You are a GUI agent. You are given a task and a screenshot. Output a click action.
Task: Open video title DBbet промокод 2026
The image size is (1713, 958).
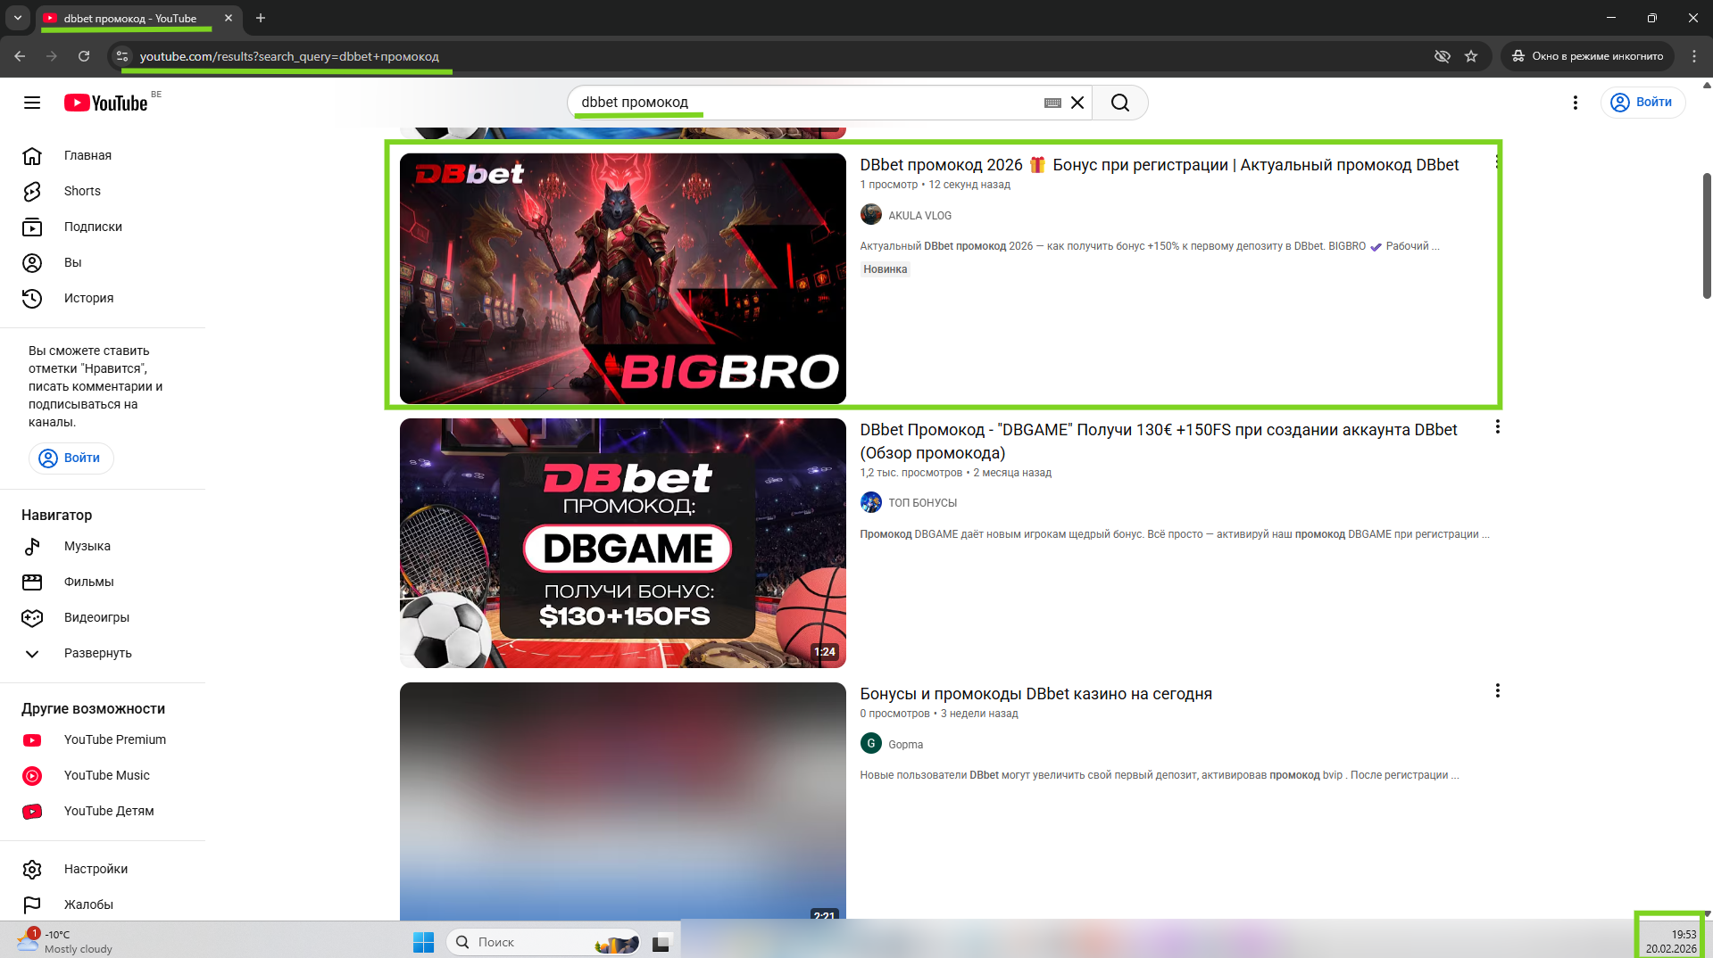click(1159, 165)
